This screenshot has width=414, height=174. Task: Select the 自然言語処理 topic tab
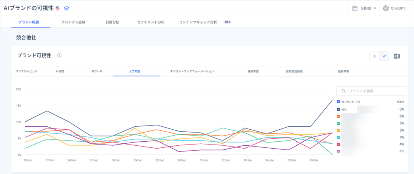point(294,71)
